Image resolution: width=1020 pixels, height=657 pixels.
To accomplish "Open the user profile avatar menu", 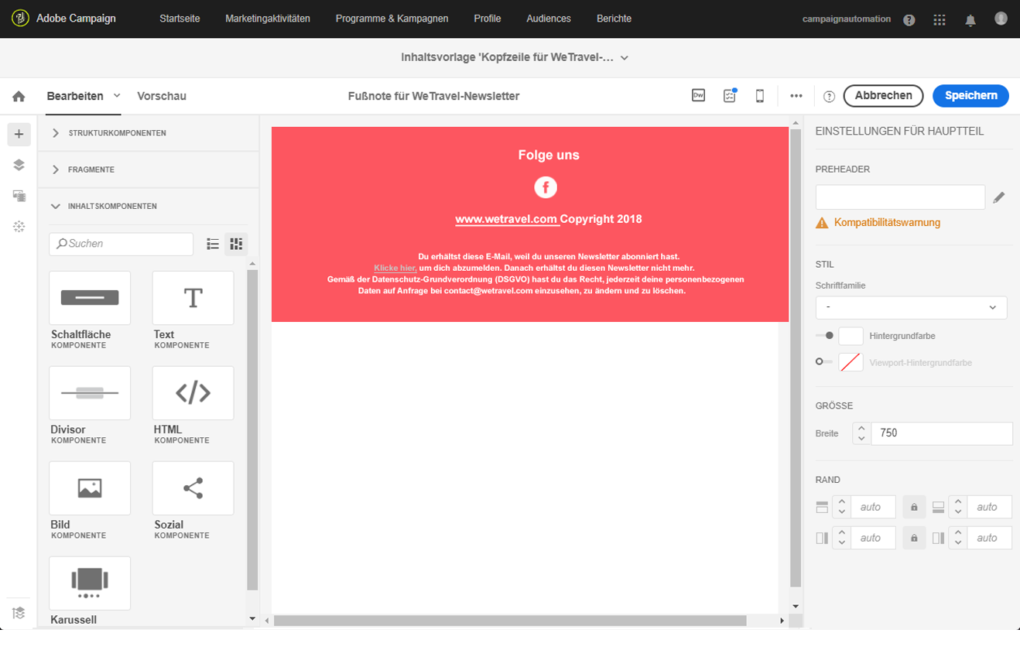I will coord(1001,18).
